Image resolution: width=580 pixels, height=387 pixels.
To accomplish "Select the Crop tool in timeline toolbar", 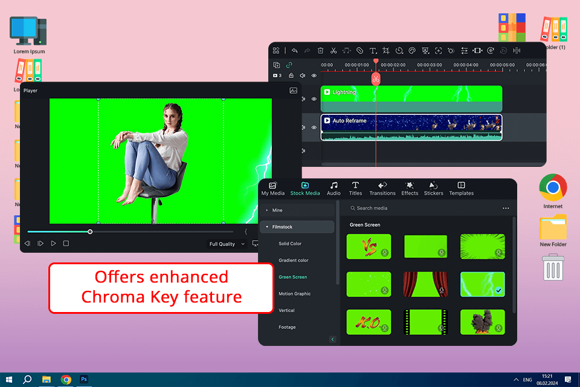I will coord(386,50).
